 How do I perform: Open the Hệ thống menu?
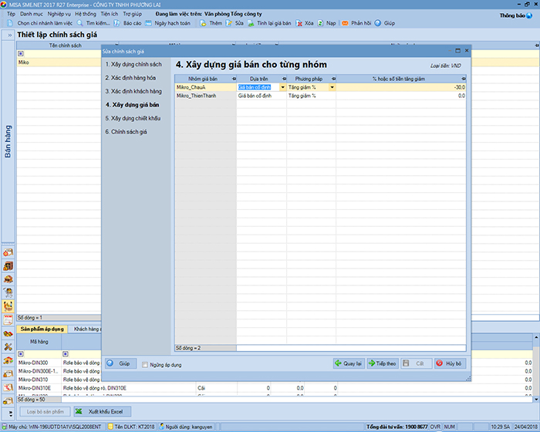[86, 14]
